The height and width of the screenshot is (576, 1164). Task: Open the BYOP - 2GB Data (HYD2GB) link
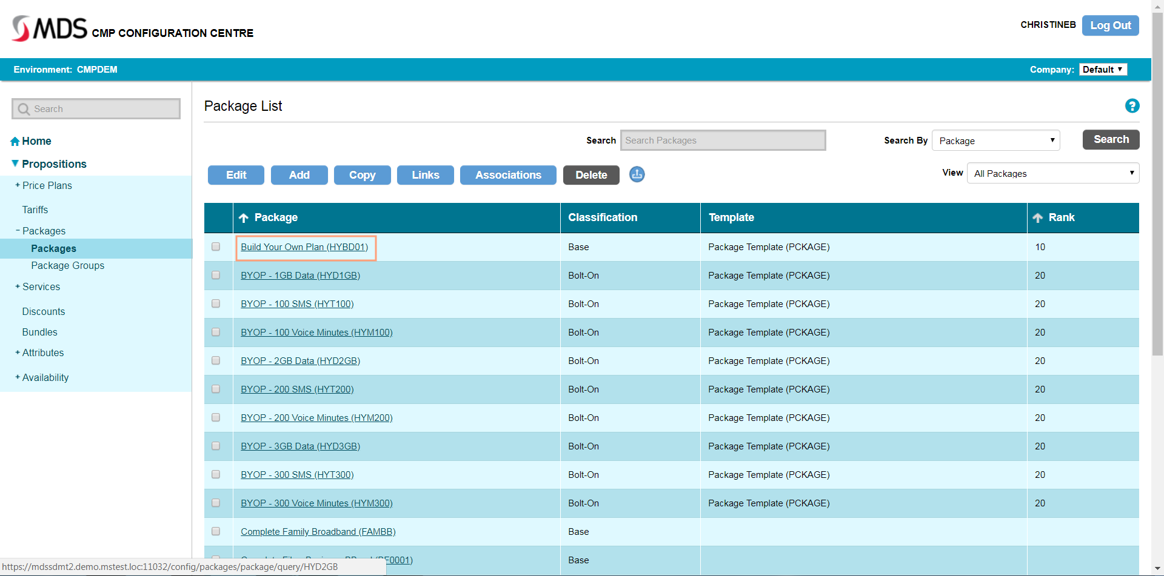300,361
